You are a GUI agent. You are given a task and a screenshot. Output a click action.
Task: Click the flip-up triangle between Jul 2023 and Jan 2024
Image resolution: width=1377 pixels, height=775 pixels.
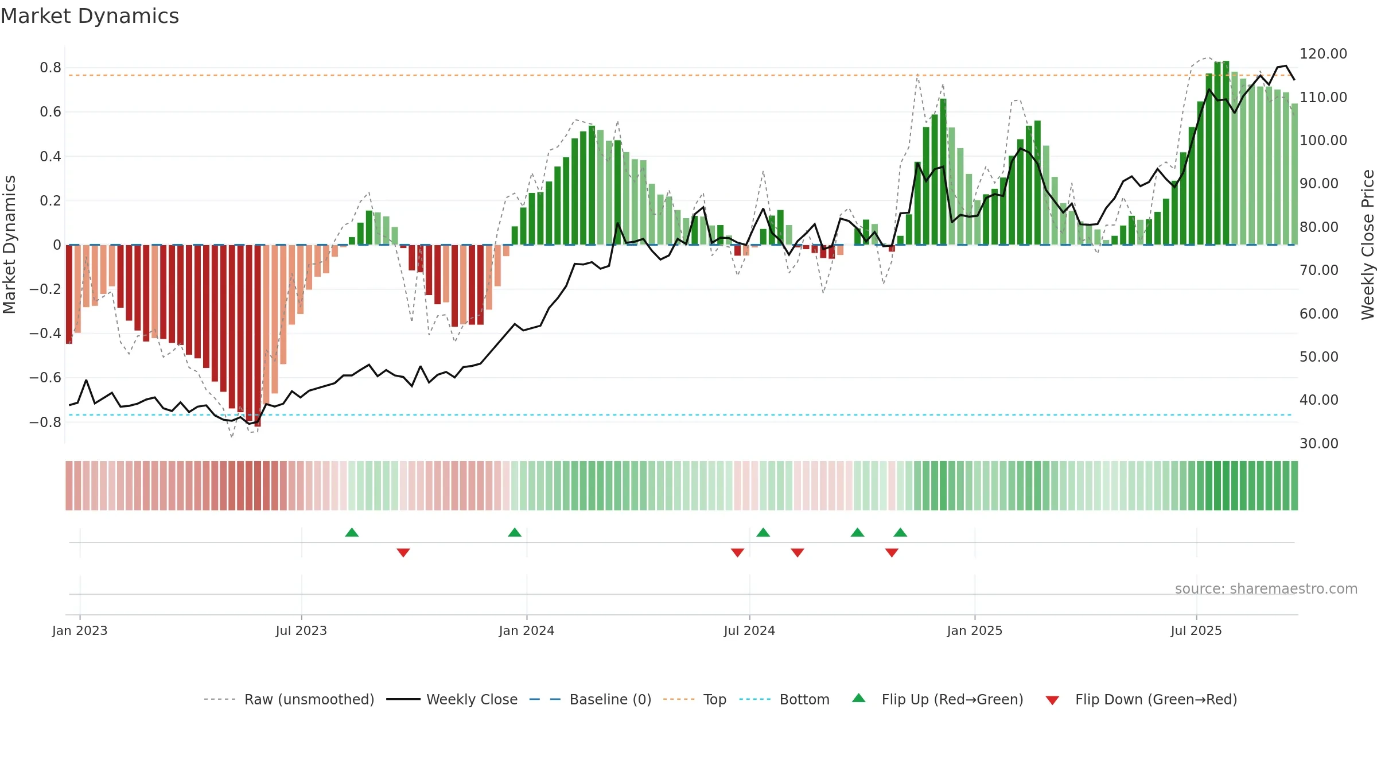(x=352, y=532)
